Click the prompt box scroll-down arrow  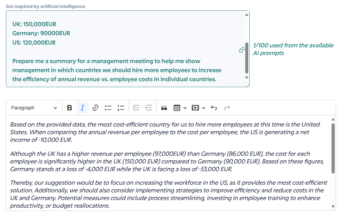click(x=247, y=77)
